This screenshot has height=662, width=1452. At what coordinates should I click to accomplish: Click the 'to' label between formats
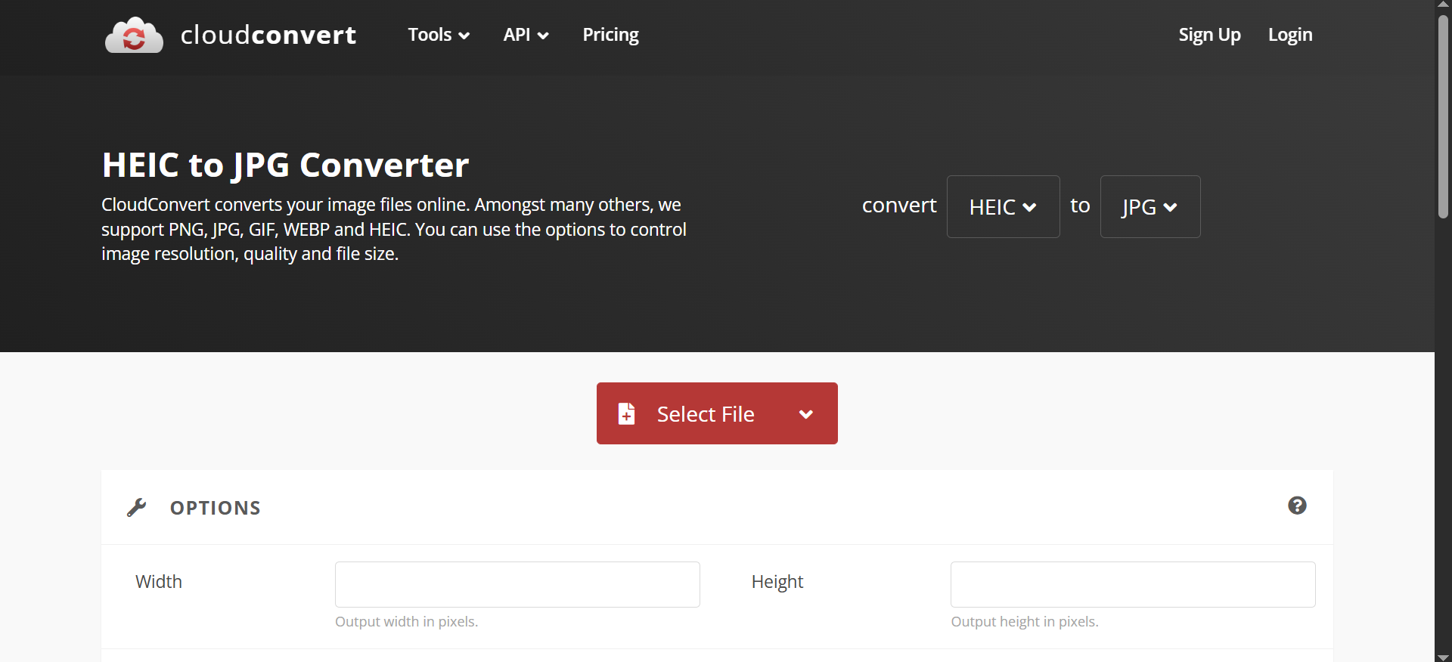(x=1080, y=206)
